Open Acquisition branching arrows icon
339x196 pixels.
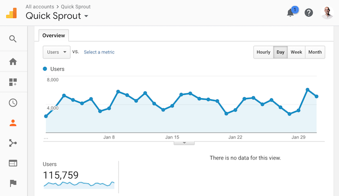pyautogui.click(x=13, y=143)
